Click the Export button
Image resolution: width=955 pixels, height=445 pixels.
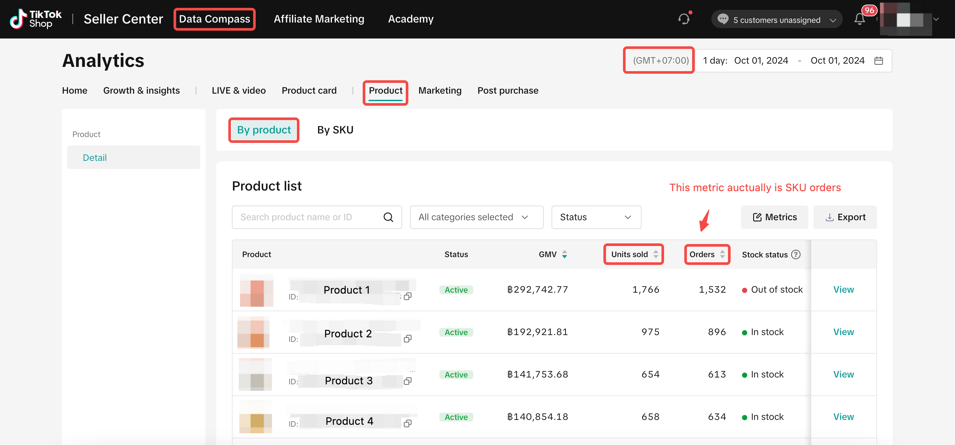(x=845, y=217)
